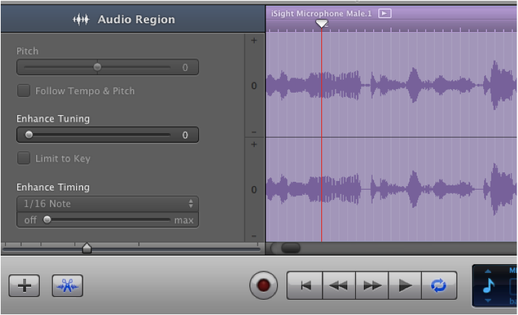Image resolution: width=518 pixels, height=315 pixels.
Task: Open the 1/16 Note Enhance Timing dropdown
Action: pyautogui.click(x=107, y=204)
